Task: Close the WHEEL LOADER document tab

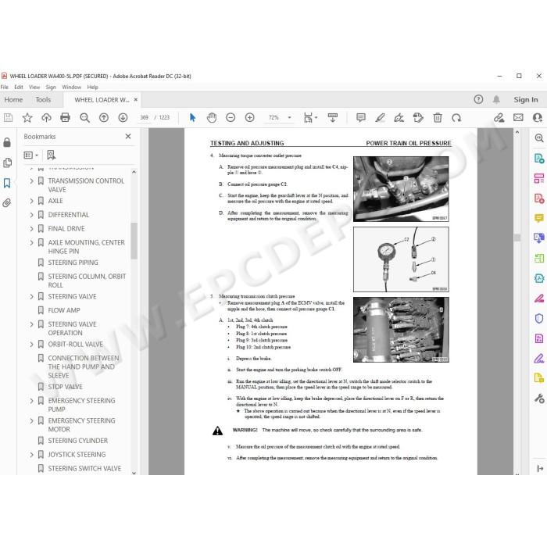Action: pyautogui.click(x=136, y=100)
